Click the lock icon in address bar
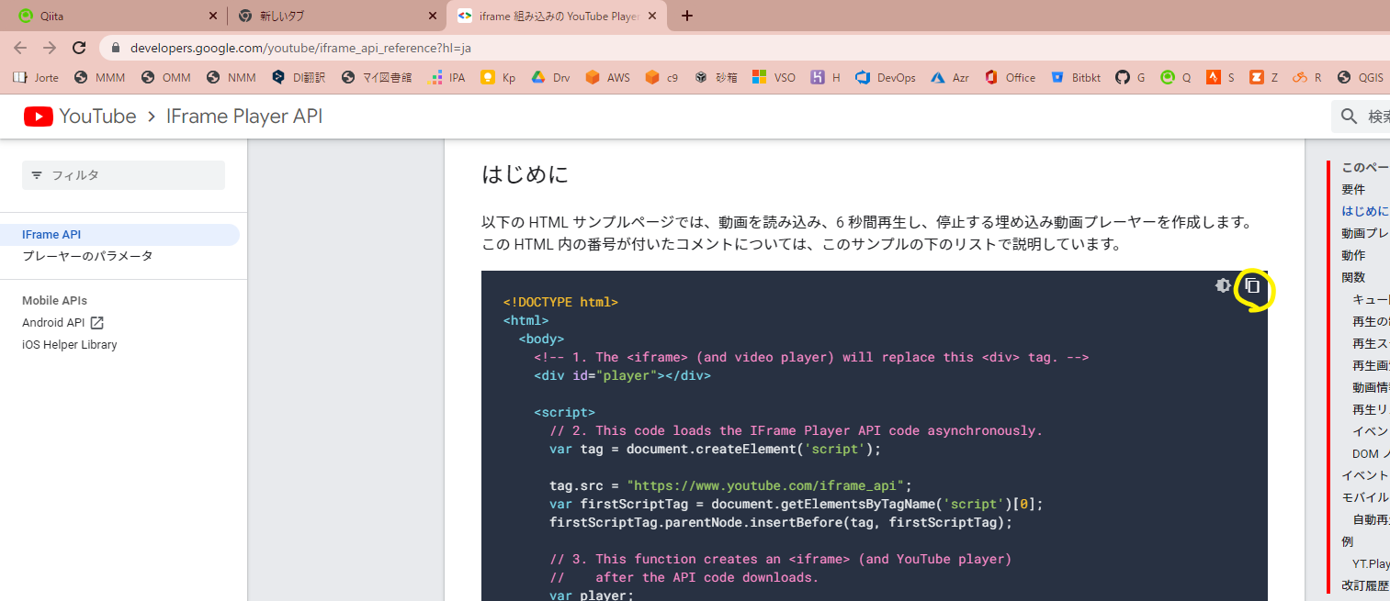 (116, 48)
